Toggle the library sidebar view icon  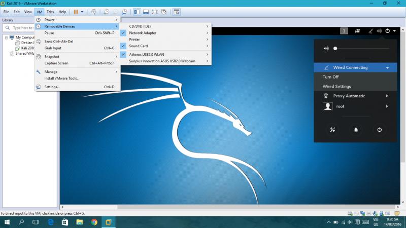pyautogui.click(x=137, y=12)
